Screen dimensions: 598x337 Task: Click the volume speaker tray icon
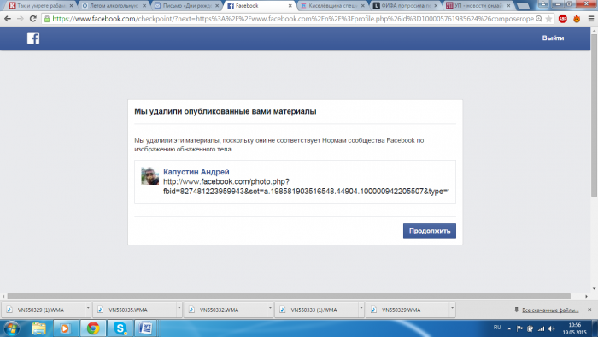tap(552, 328)
